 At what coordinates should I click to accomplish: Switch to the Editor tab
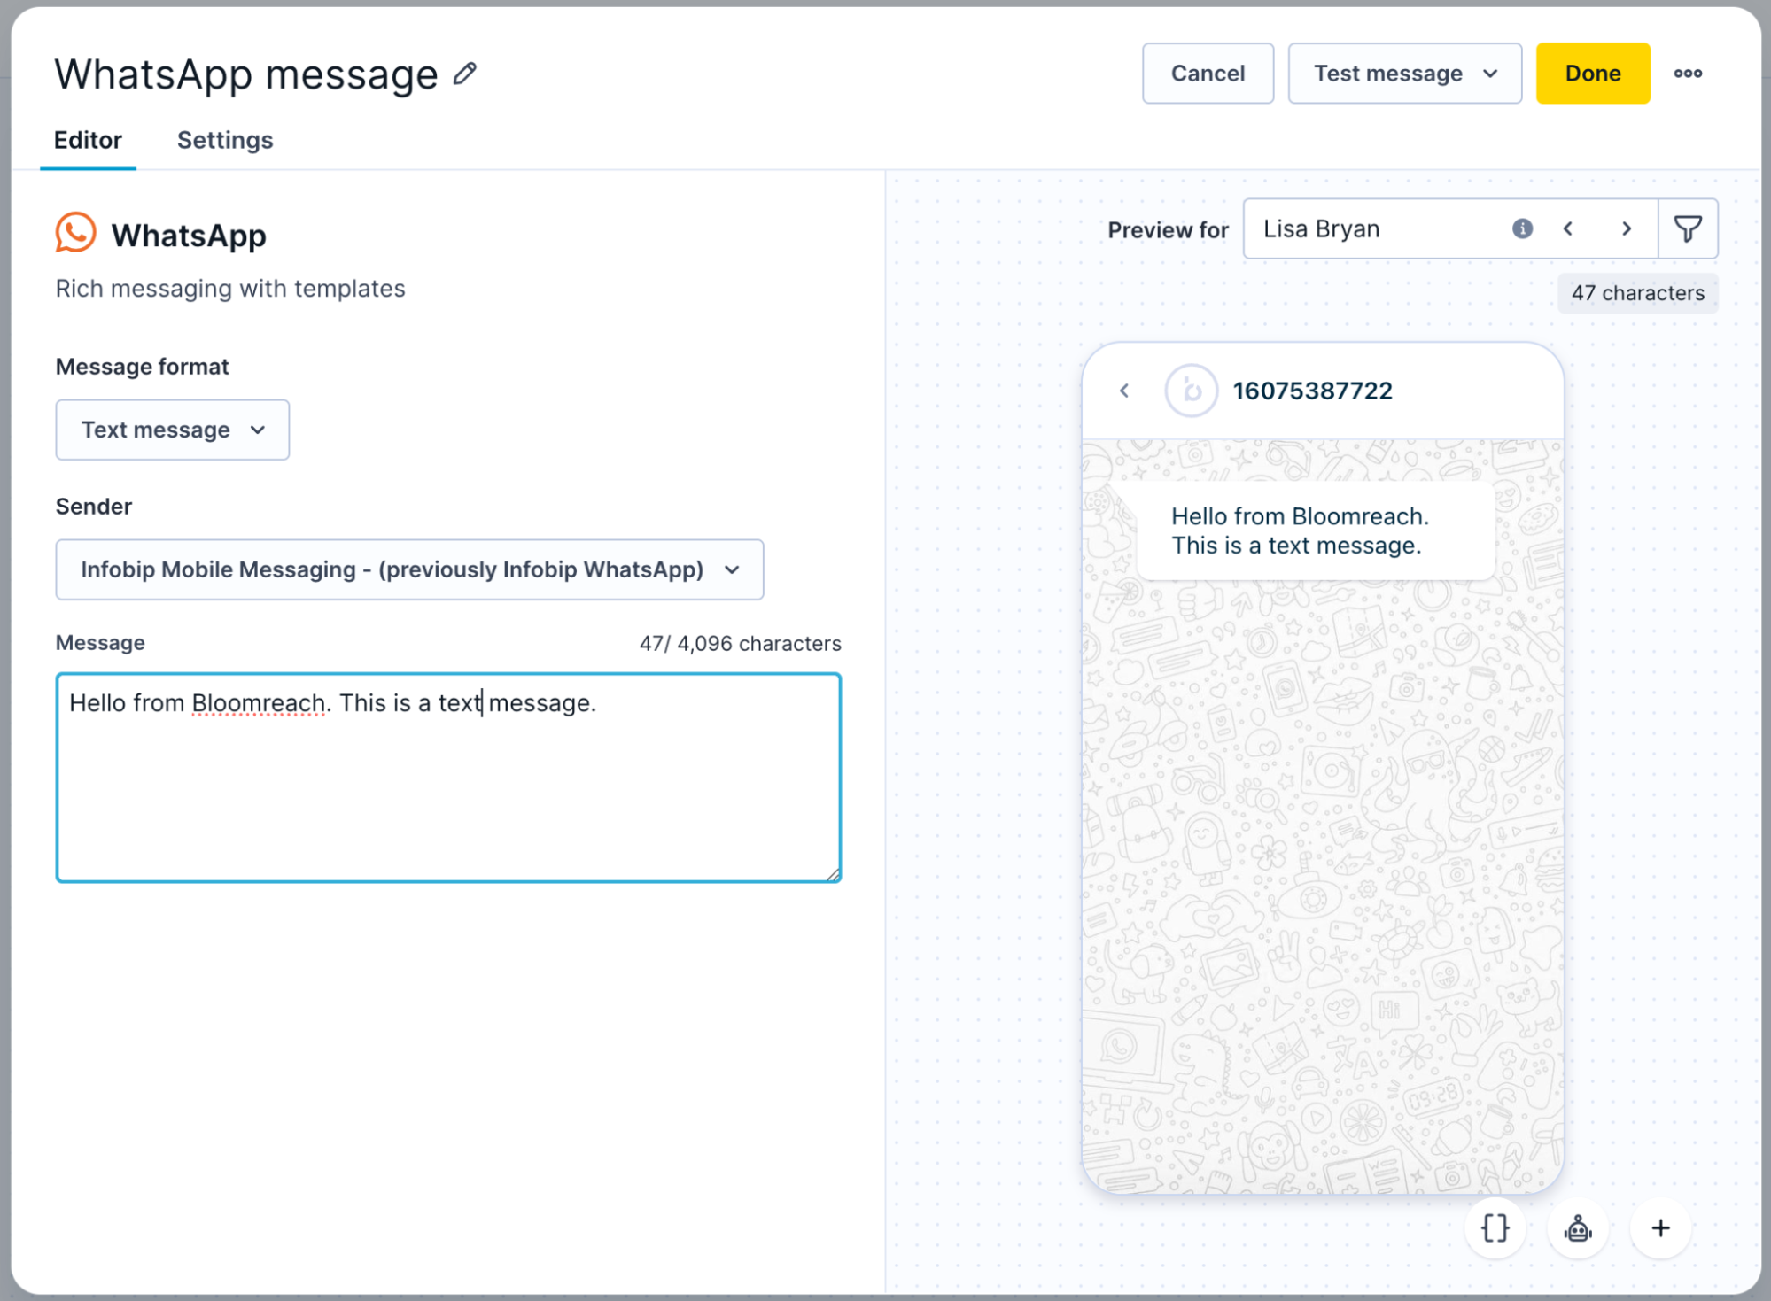(x=88, y=140)
